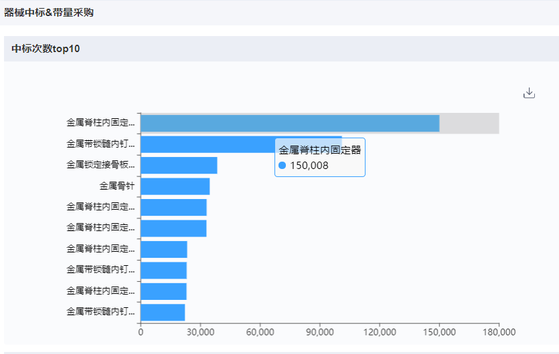Image resolution: width=559 pixels, height=354 pixels.
Task: Select the top bar valued 150,008
Action: pyautogui.click(x=290, y=124)
